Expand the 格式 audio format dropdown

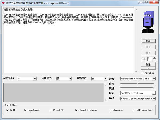coord(154,93)
